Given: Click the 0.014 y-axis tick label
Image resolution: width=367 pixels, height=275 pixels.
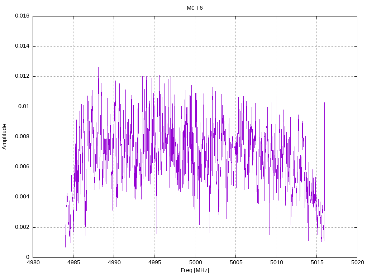Looking at the screenshot, I should [x=22, y=46].
